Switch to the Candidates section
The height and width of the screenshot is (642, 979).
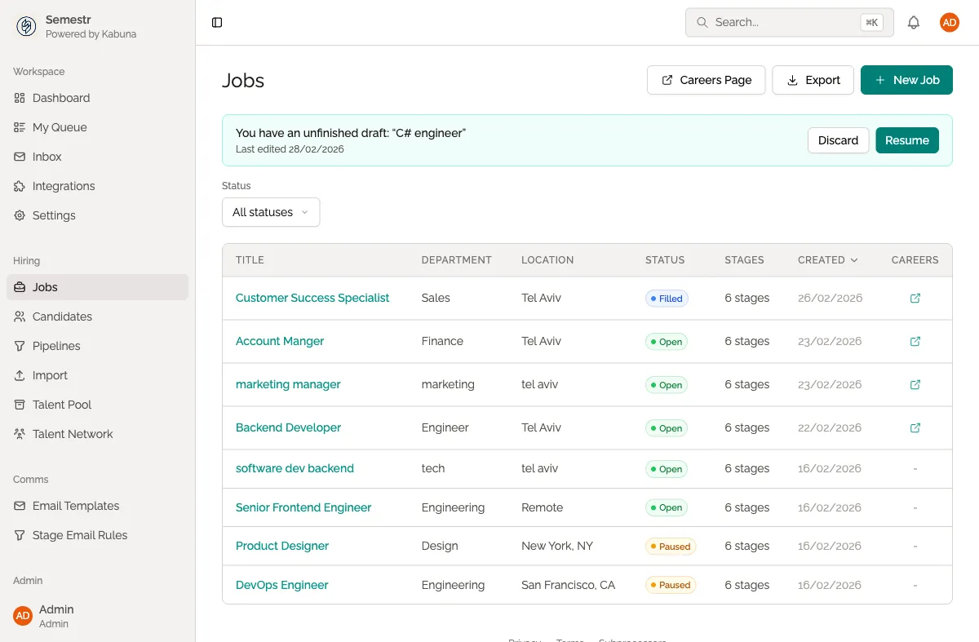click(64, 317)
